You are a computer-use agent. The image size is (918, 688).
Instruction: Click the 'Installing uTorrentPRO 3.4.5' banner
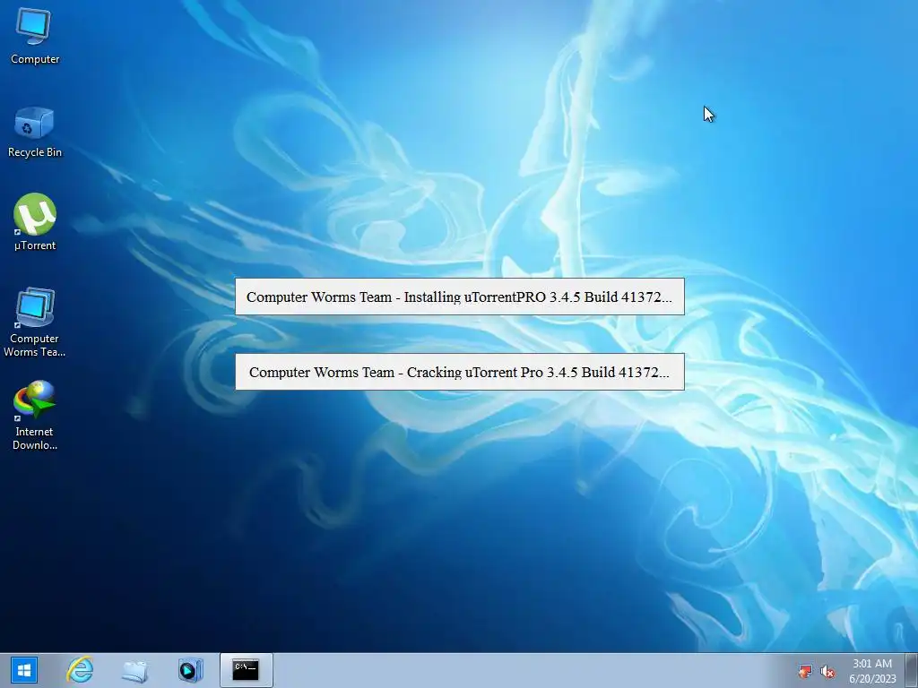(x=460, y=297)
